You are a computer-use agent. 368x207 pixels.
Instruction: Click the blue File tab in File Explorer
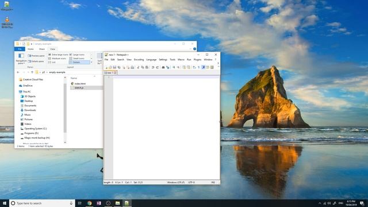pos(20,49)
